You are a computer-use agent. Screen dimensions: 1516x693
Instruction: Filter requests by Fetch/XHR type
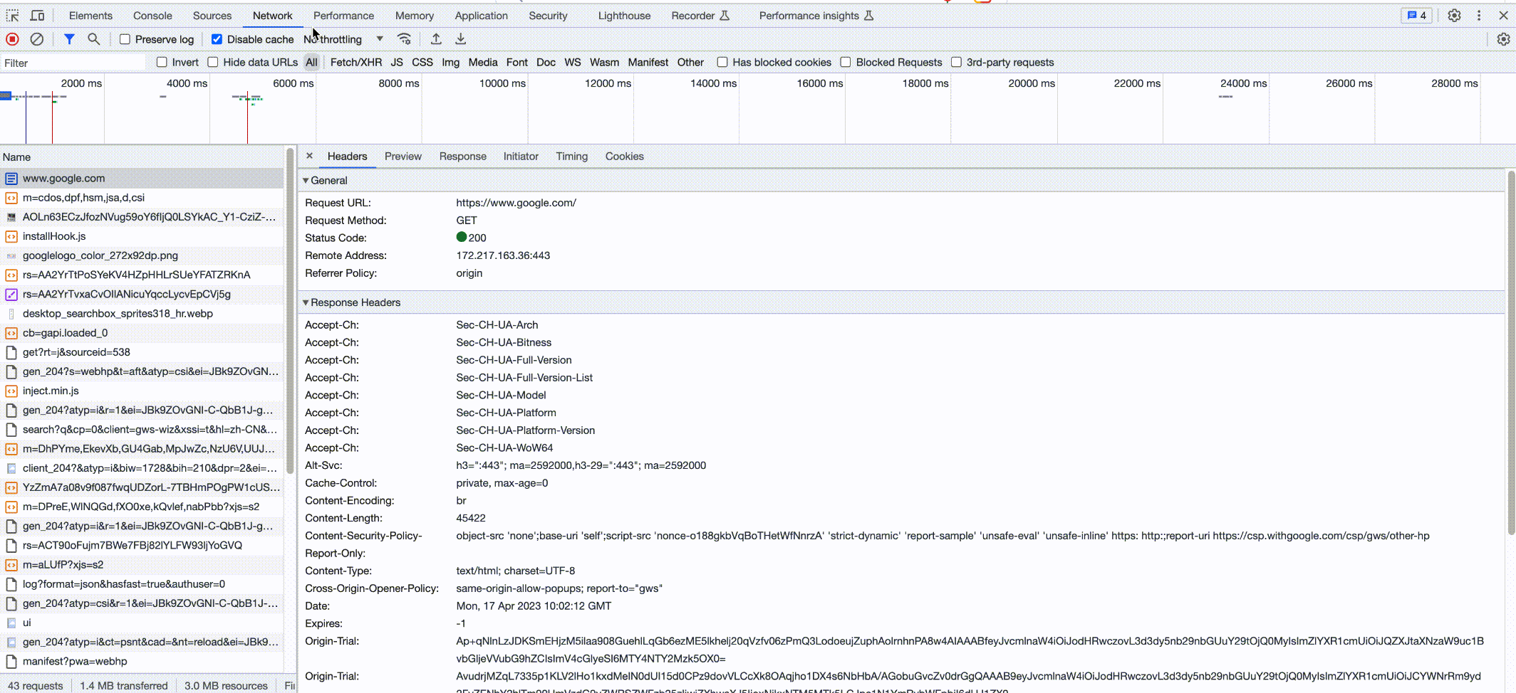[x=356, y=62]
